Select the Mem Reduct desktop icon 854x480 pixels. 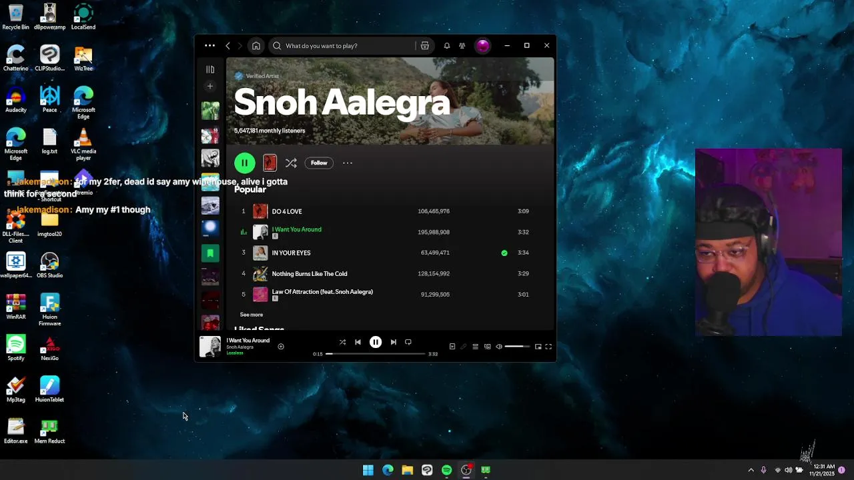click(x=49, y=431)
